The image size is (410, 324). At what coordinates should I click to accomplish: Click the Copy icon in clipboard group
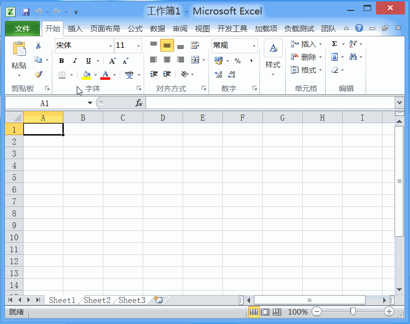click(x=38, y=60)
